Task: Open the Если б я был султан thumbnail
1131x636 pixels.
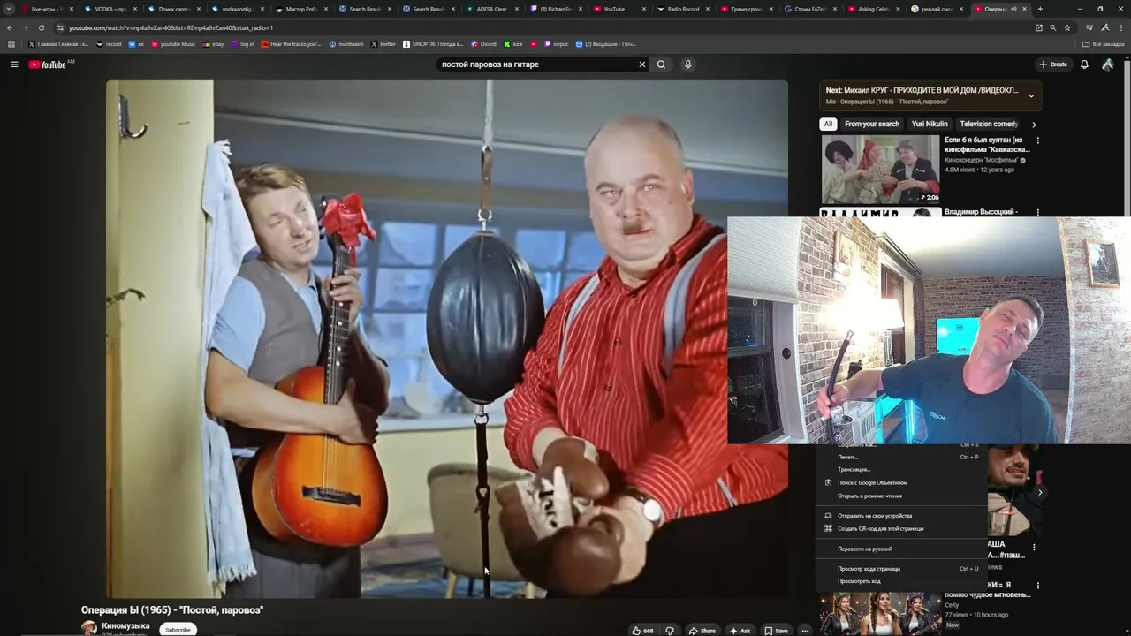Action: coord(881,169)
